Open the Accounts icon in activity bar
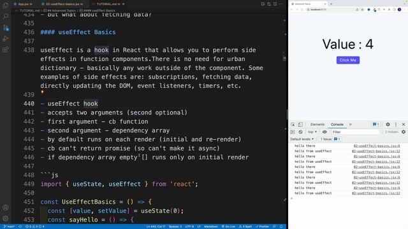This screenshot has width=408, height=229. [x=6, y=207]
